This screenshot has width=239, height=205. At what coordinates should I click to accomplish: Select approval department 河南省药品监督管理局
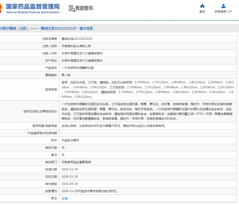click(76, 162)
